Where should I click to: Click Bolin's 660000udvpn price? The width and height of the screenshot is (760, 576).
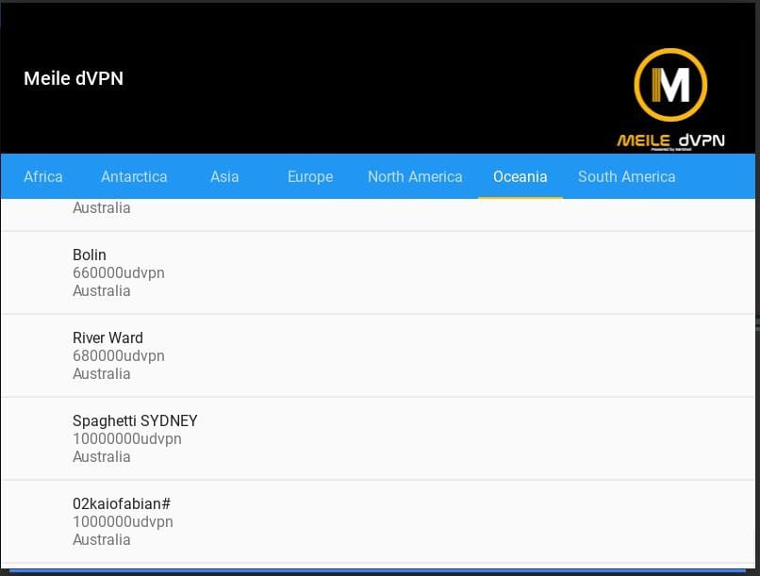click(x=119, y=272)
